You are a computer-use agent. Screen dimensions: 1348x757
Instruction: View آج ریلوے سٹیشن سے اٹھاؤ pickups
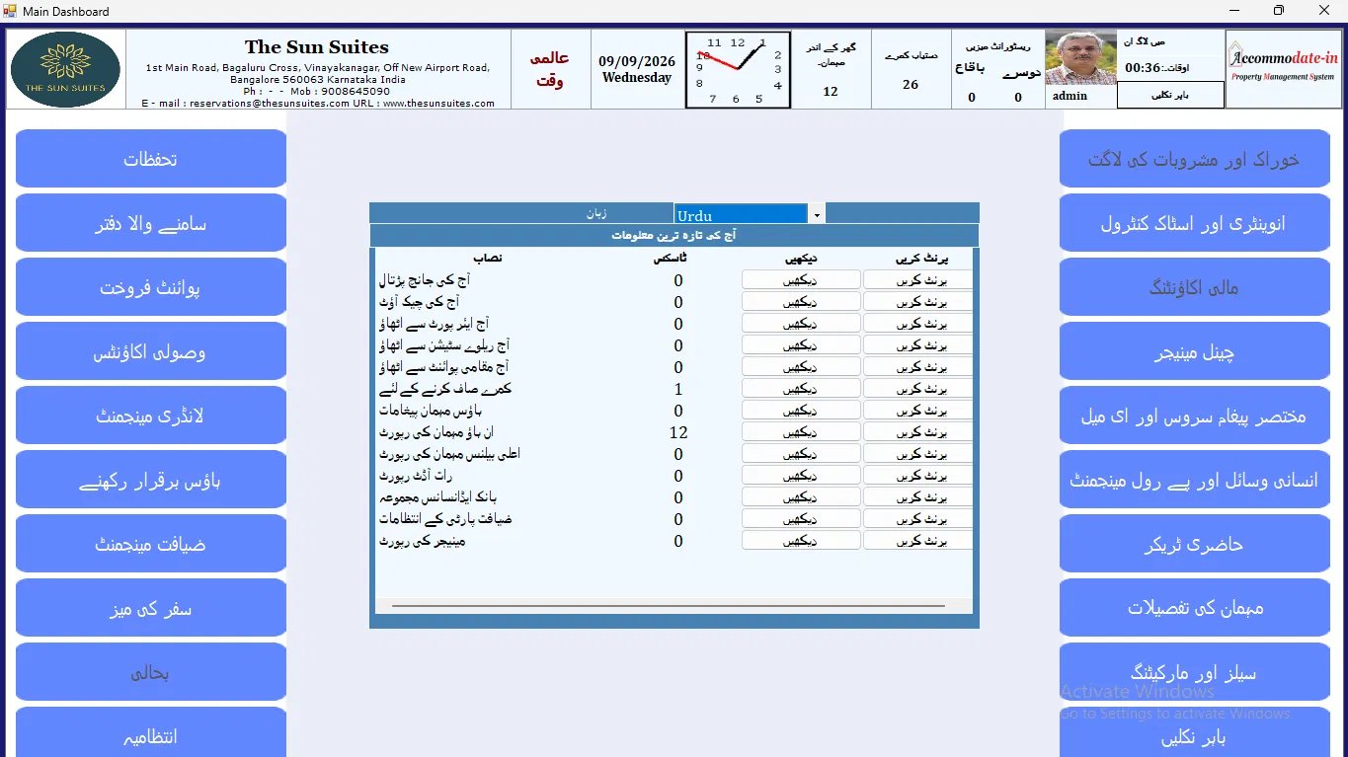coord(801,345)
